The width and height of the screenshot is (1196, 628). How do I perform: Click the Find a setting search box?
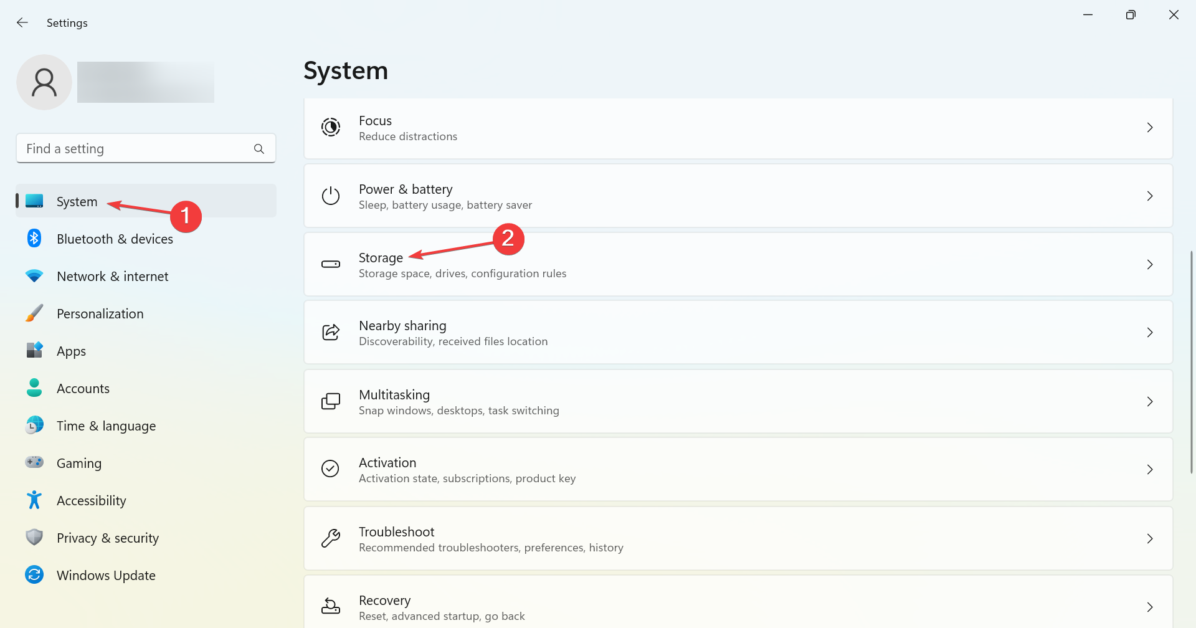[134, 149]
